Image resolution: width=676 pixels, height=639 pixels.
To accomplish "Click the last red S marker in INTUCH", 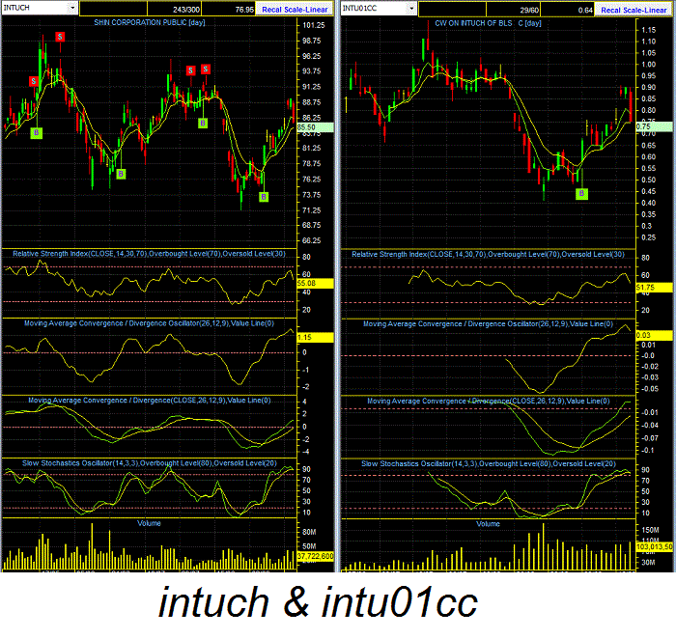I will pos(206,69).
